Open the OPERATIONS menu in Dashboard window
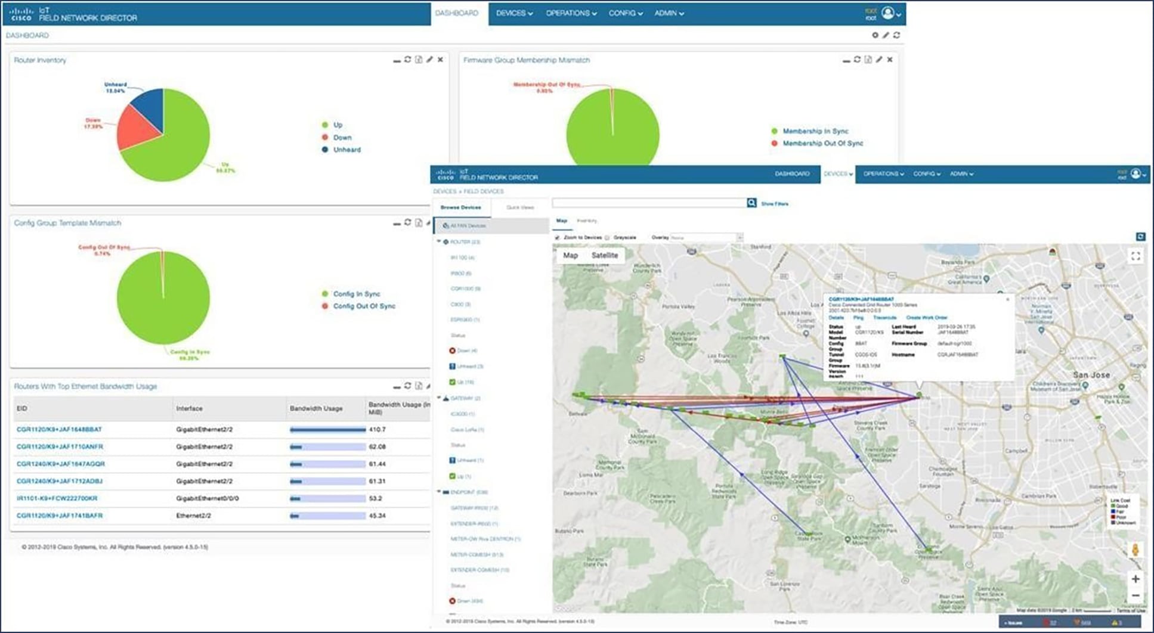This screenshot has width=1154, height=633. [571, 13]
